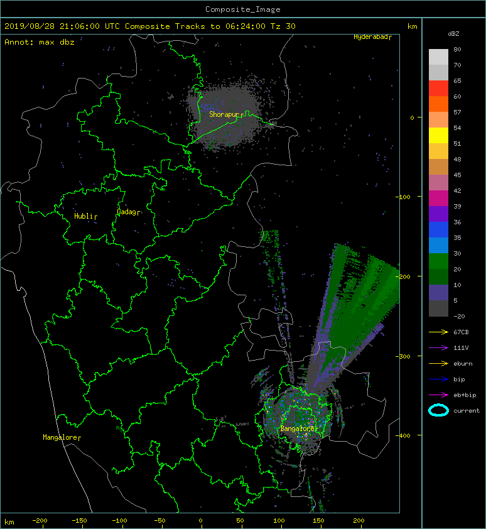Select the grey swatch between 70 and 65
Viewport: 486px width, 529px height.
(x=438, y=72)
